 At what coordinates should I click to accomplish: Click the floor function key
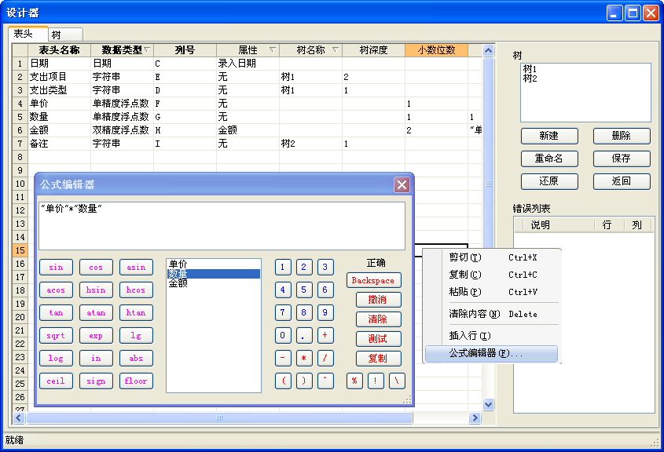tap(136, 381)
